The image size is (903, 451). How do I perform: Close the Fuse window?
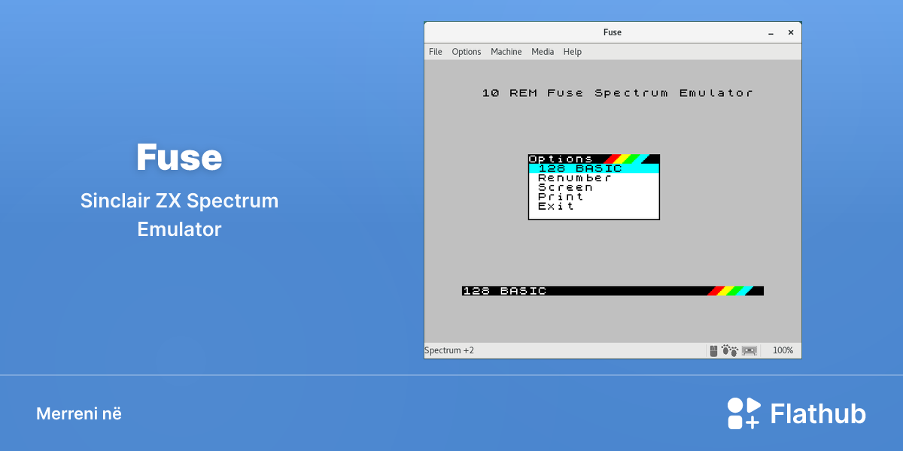pos(791,32)
